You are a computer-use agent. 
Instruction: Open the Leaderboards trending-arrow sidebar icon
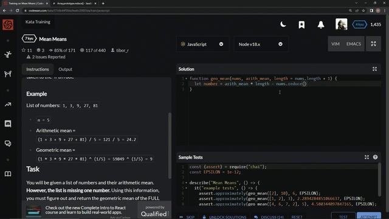8,105
